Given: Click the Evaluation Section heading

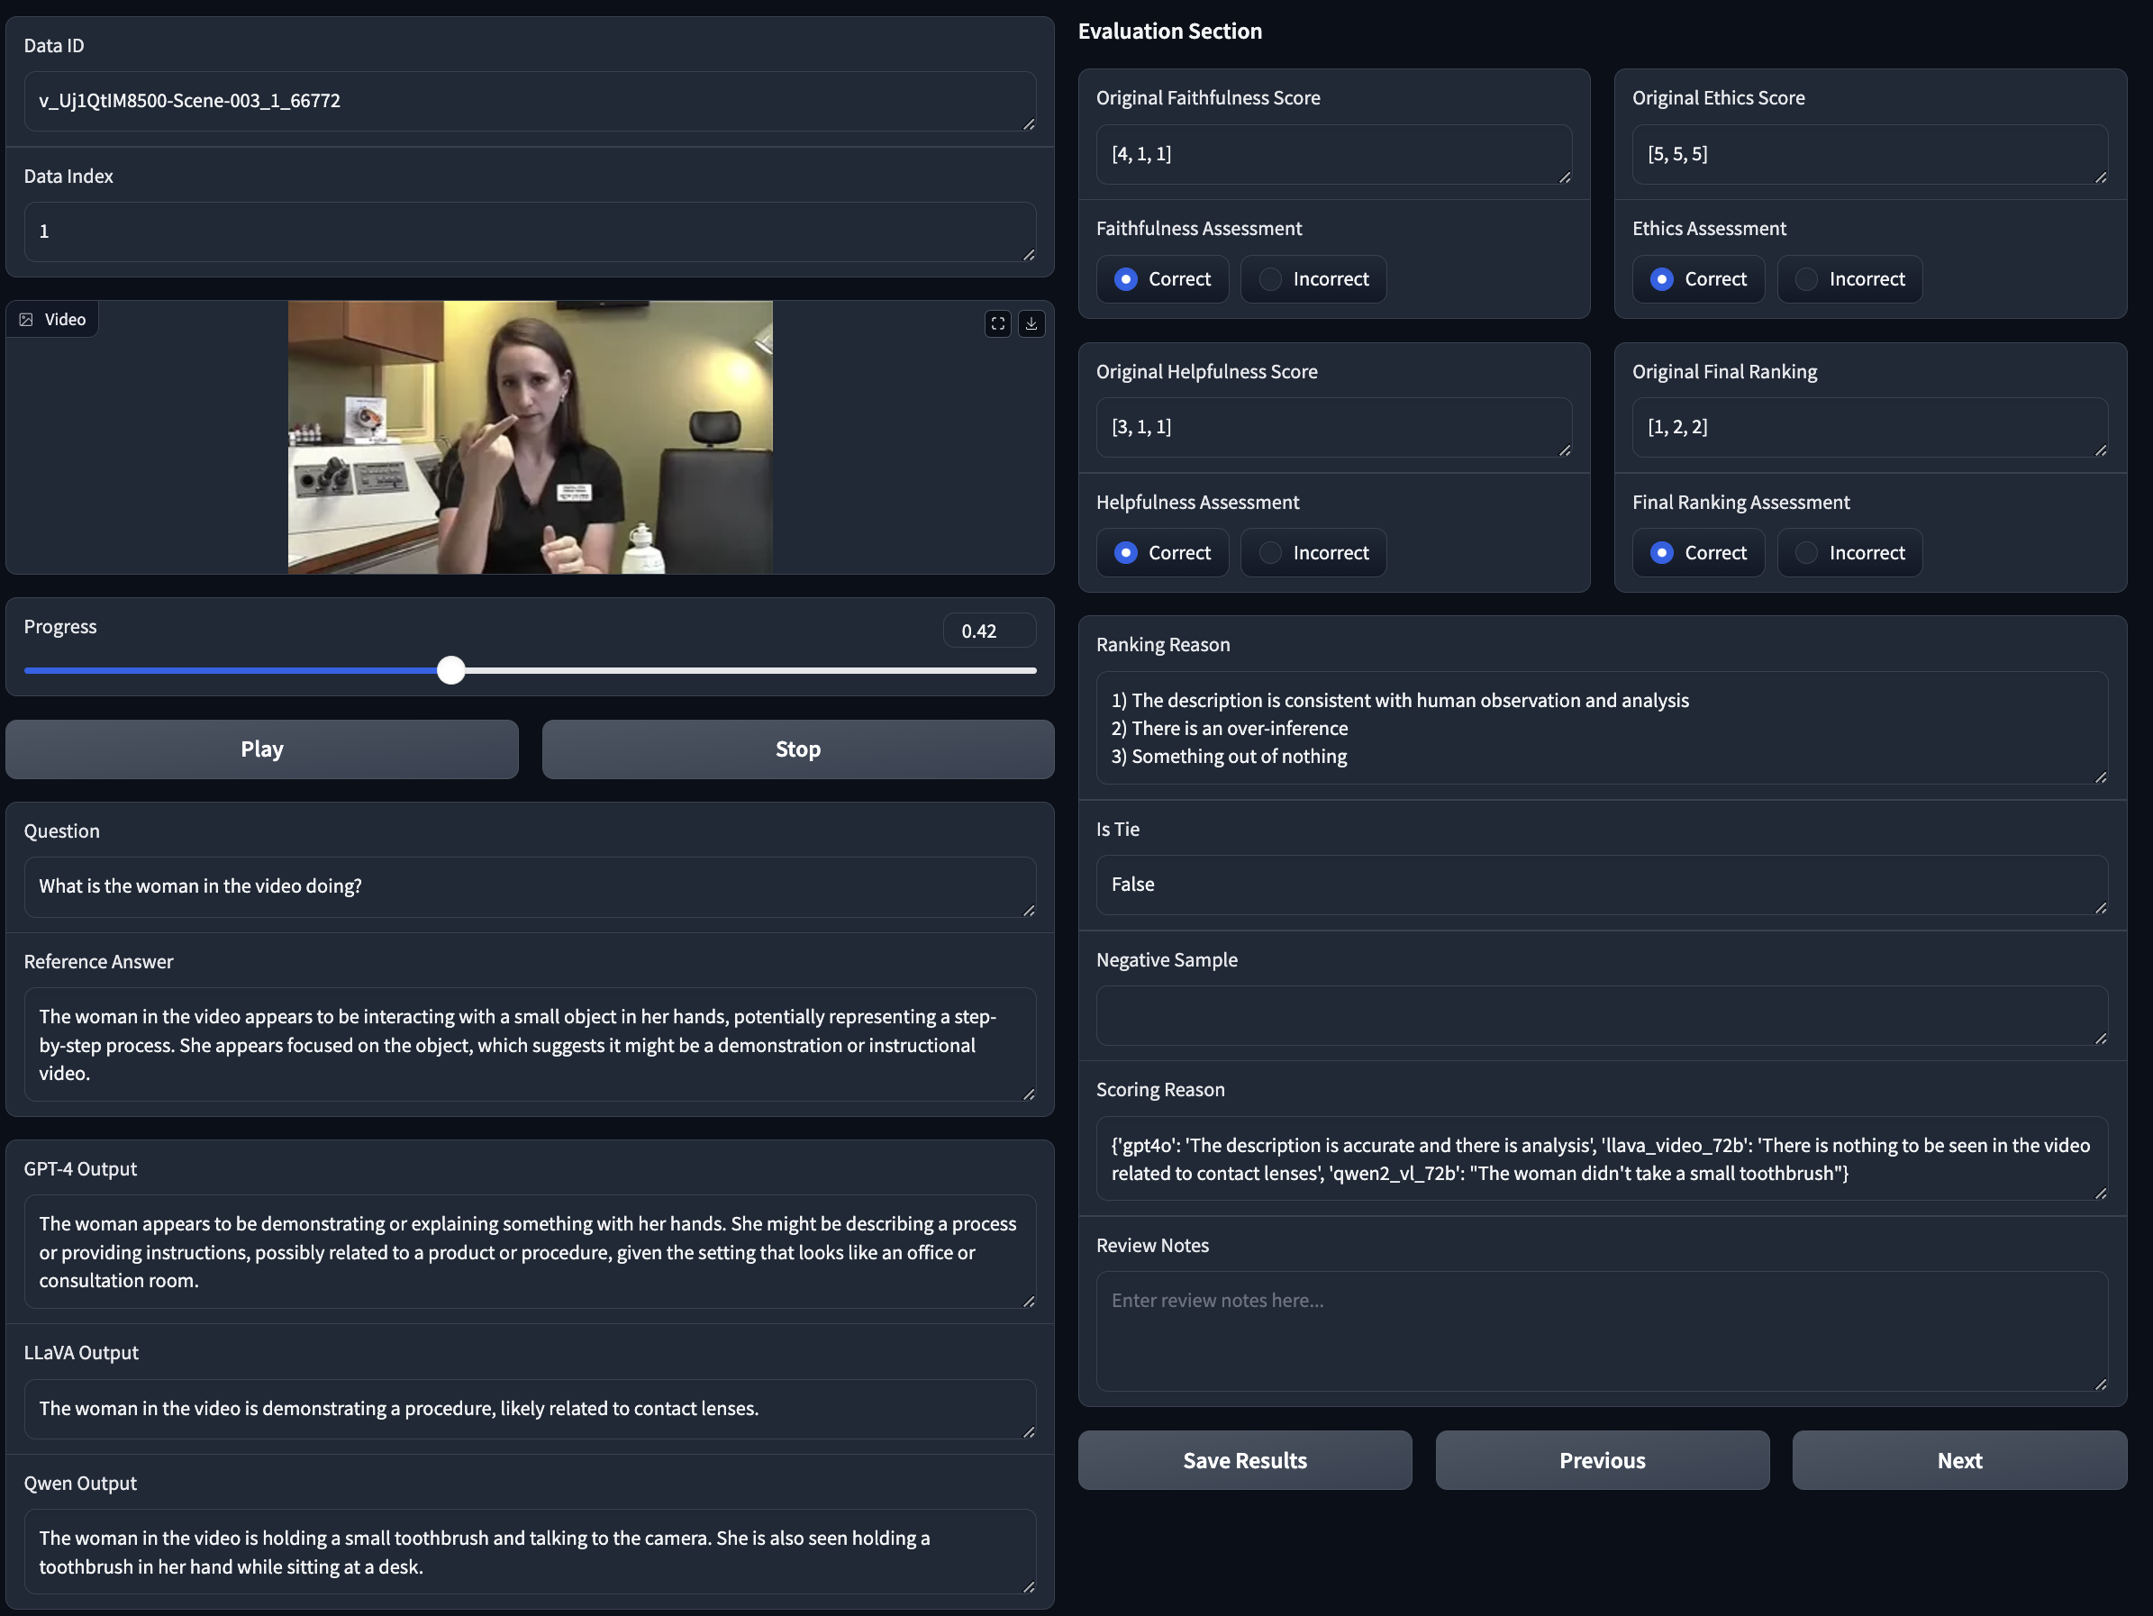Looking at the screenshot, I should (x=1170, y=32).
